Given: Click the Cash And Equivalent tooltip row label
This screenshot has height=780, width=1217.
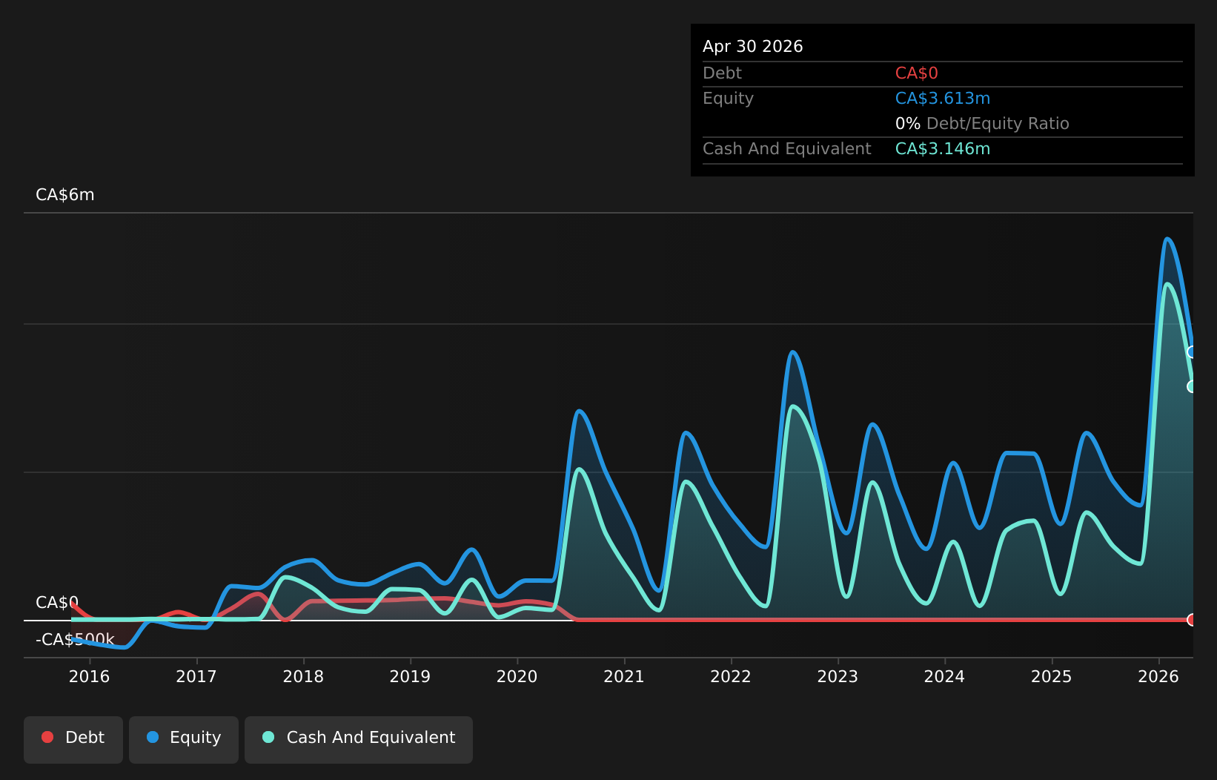Looking at the screenshot, I should pos(786,149).
